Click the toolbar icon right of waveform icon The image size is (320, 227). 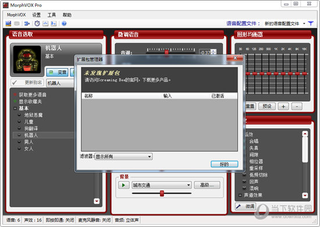[x=54, y=24]
